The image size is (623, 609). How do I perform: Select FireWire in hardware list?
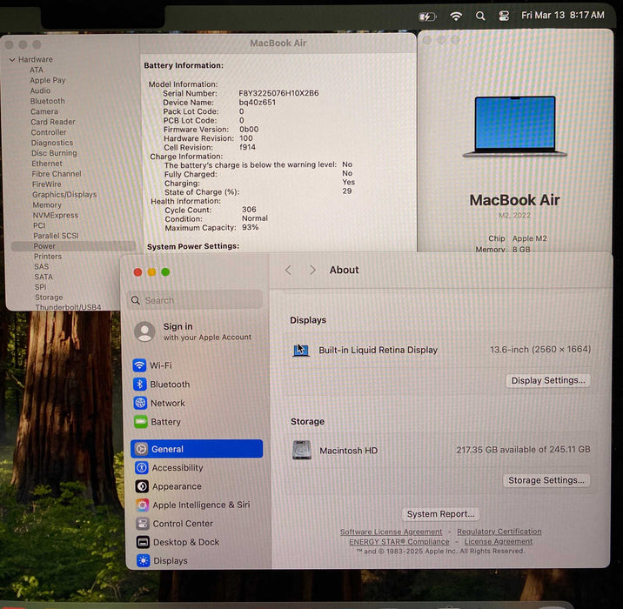46,184
